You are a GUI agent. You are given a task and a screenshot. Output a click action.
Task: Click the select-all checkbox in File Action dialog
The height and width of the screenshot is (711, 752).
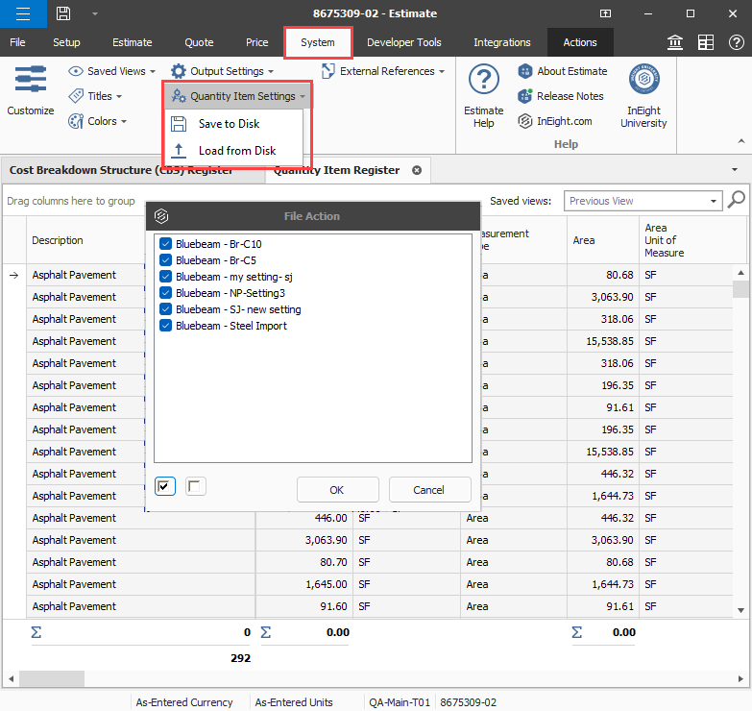click(x=165, y=486)
